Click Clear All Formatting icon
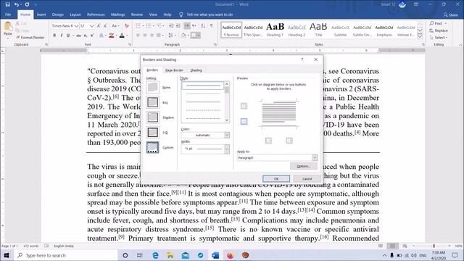Viewport: 464px width, 261px height. (127, 26)
